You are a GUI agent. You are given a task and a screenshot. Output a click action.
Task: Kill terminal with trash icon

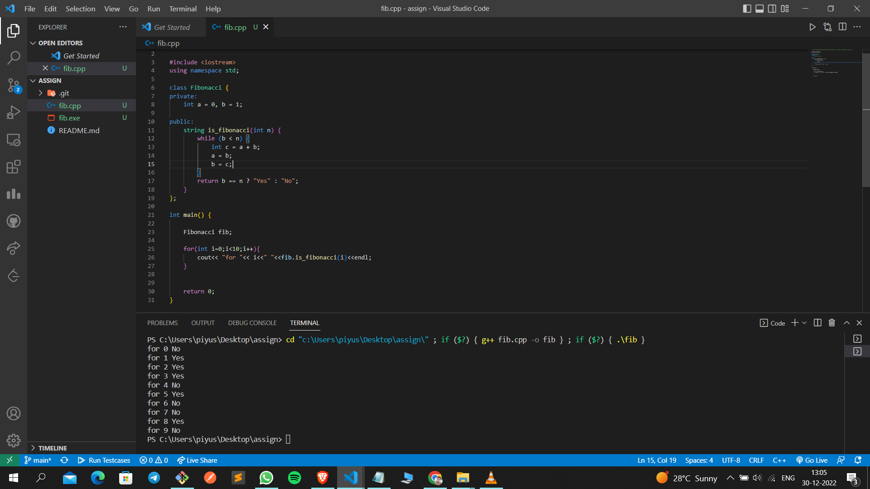[x=832, y=323]
